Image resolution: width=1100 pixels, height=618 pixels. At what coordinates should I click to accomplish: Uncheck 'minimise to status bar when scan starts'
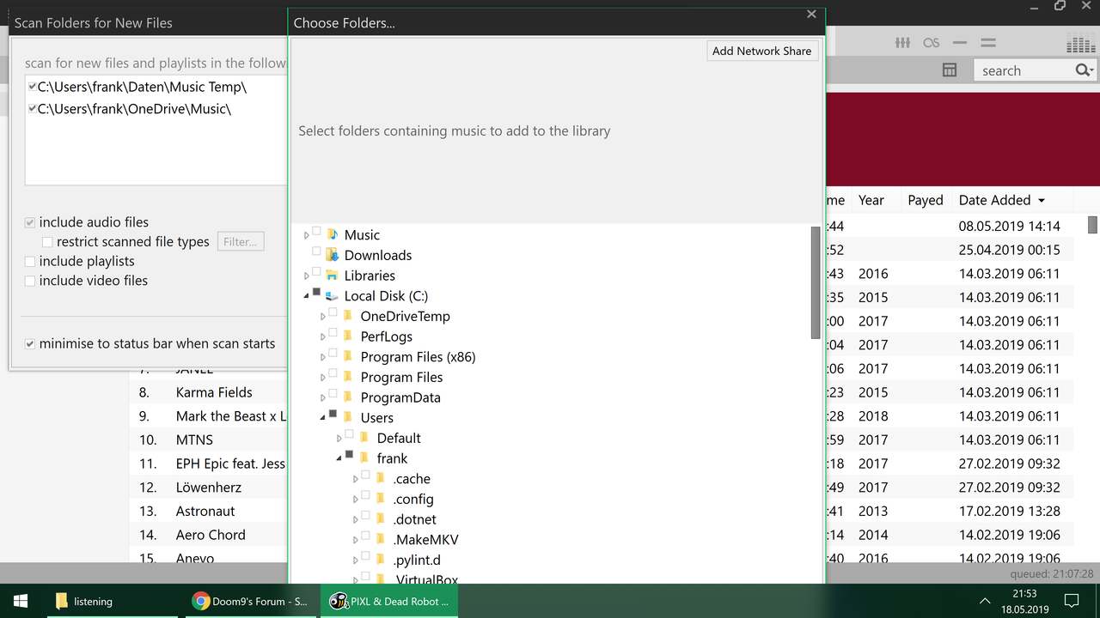point(29,343)
